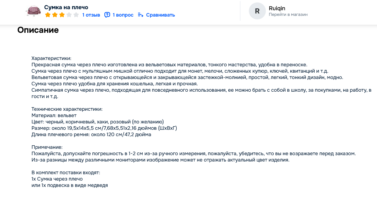Click the "Характеристики:" text line
Image resolution: width=377 pixels, height=207 pixels.
tap(51, 58)
